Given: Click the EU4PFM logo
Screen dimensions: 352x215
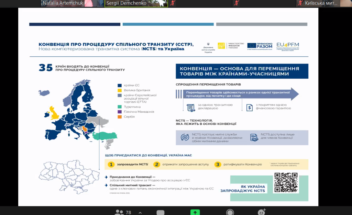Looking at the screenshot, I should [x=288, y=47].
